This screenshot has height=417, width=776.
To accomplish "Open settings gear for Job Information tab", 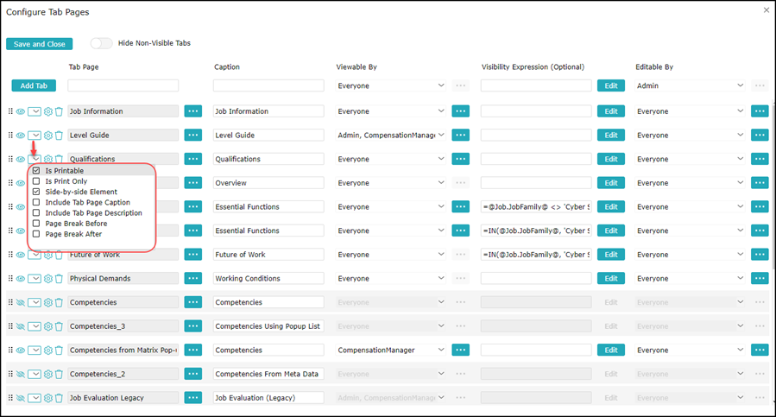I will 48,111.
